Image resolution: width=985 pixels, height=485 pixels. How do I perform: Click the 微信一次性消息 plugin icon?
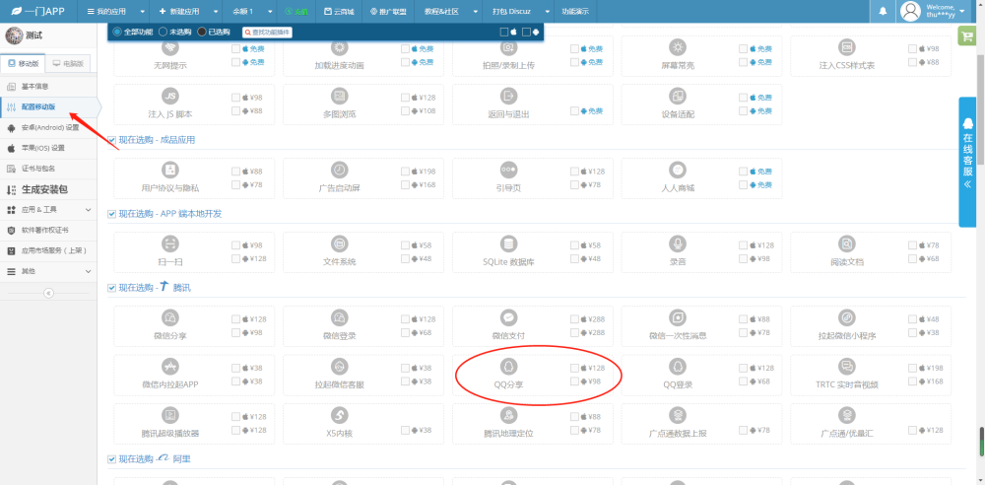click(x=678, y=317)
